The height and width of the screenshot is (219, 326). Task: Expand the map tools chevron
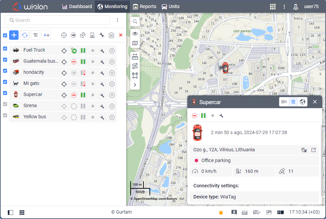135,85
